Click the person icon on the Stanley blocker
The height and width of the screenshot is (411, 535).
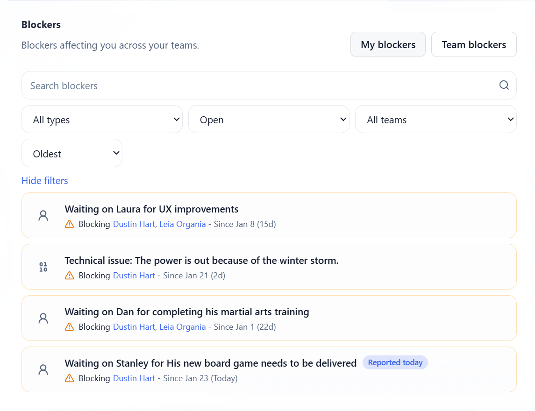pos(43,369)
